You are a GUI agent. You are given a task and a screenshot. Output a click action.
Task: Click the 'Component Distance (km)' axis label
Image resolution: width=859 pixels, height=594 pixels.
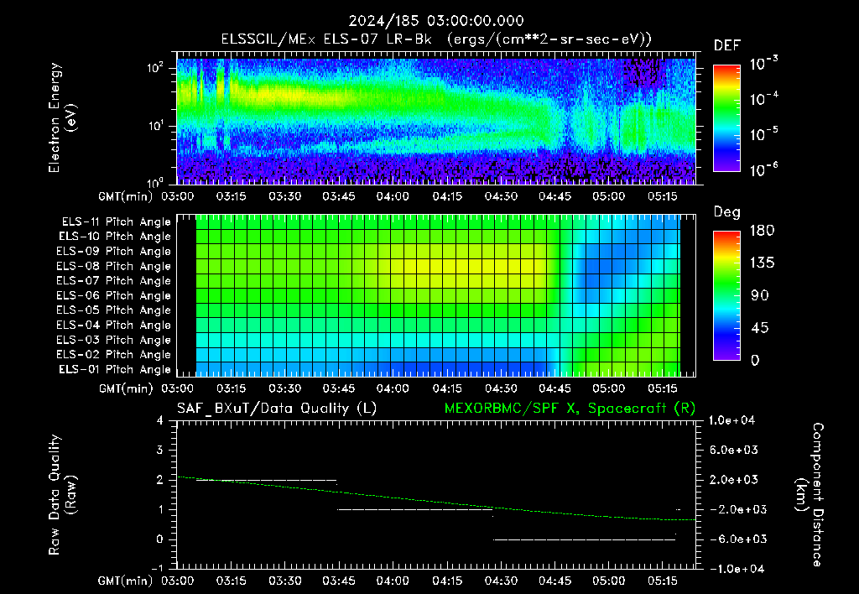[810, 495]
